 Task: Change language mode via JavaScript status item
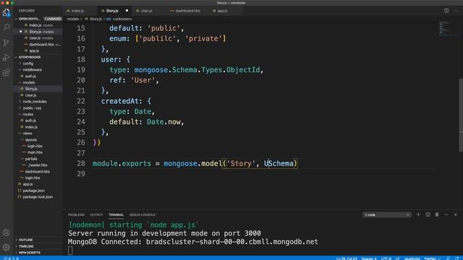tap(412, 259)
